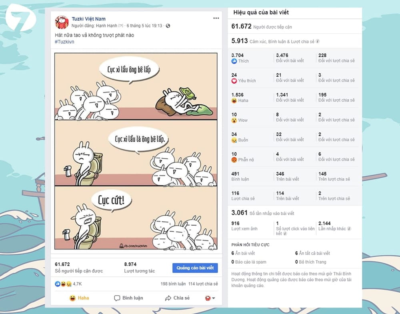Image resolution: width=400 pixels, height=314 pixels.
Task: Click the Haha reaction button under the post
Action: click(x=79, y=298)
